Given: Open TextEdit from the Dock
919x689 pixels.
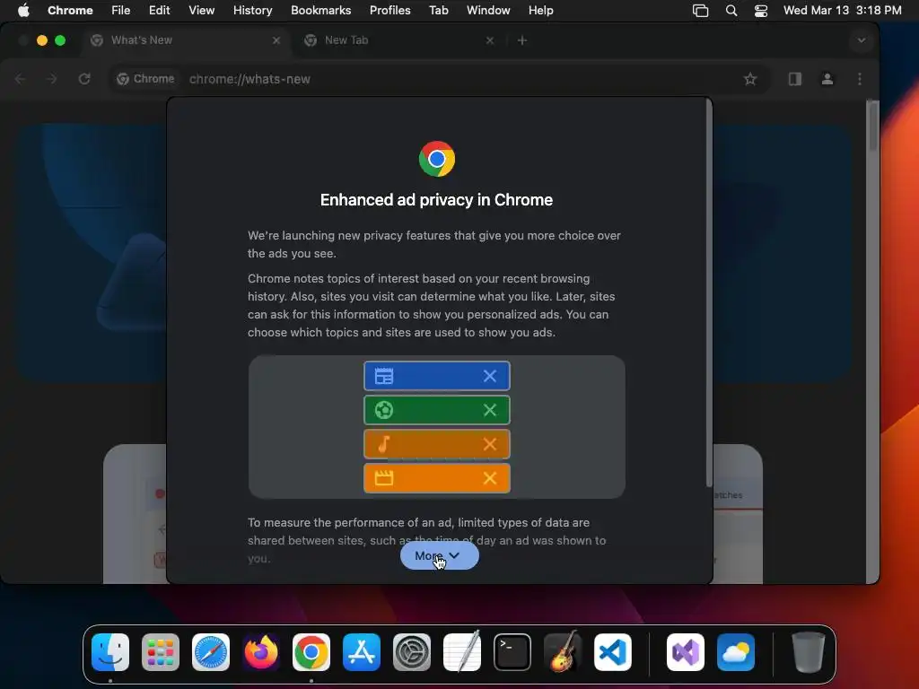Looking at the screenshot, I should 462,652.
